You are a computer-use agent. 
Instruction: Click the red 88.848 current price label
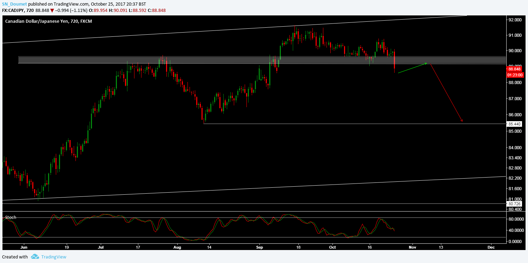pyautogui.click(x=514, y=69)
